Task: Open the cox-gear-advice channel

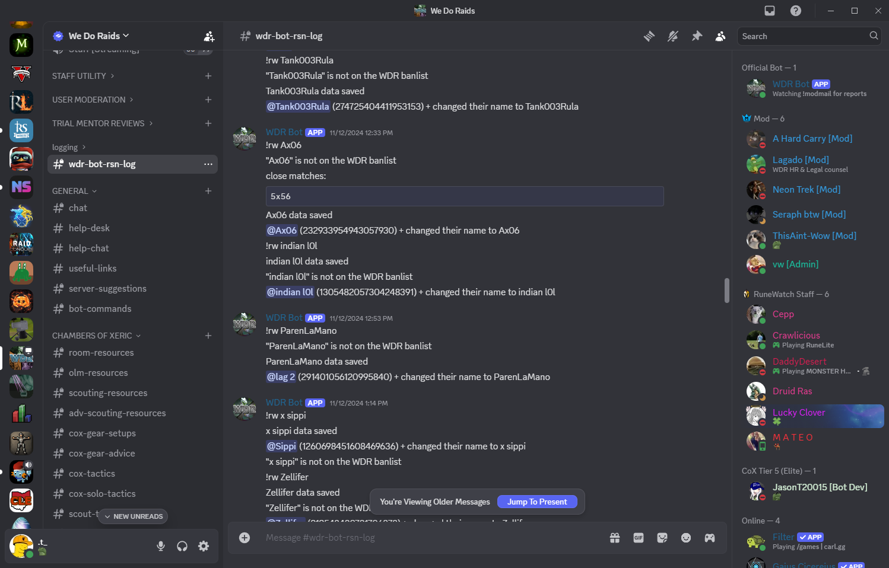Action: pyautogui.click(x=132, y=454)
